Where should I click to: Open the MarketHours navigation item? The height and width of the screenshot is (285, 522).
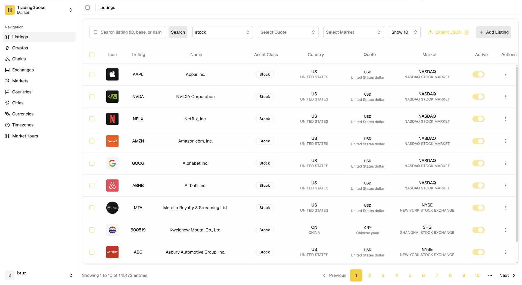tap(39, 136)
